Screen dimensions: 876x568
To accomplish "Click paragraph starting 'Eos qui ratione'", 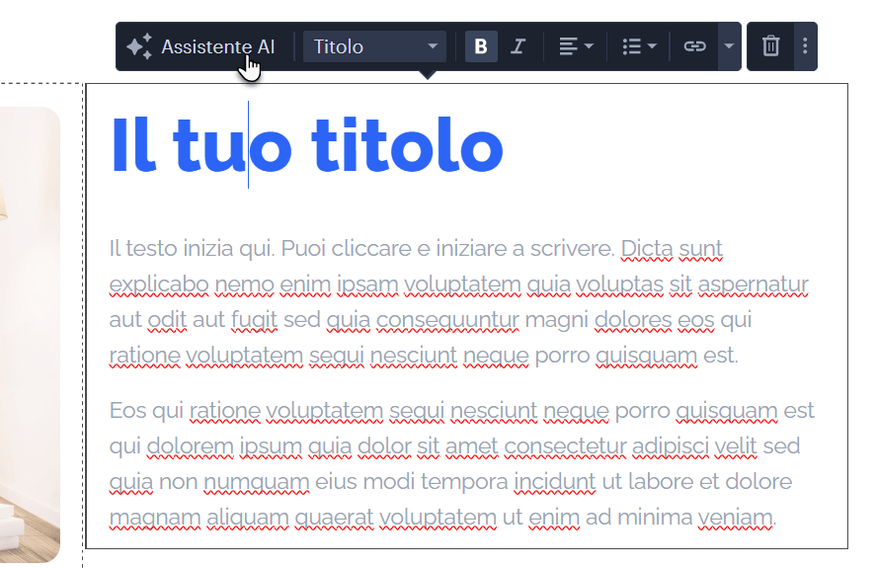I will pos(461,464).
